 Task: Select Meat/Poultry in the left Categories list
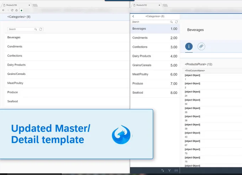coord(67,83)
